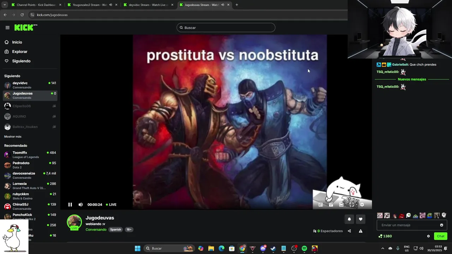Pause the stream video
Viewport: 452px width, 254px height.
pyautogui.click(x=70, y=205)
